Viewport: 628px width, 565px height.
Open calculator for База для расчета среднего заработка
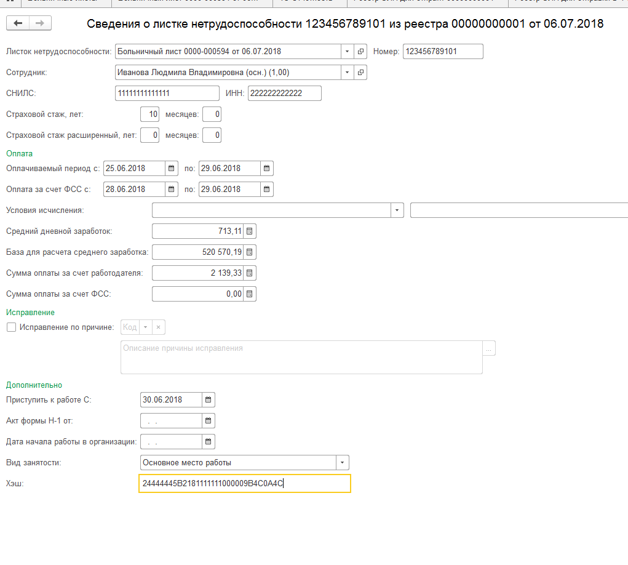(x=249, y=252)
